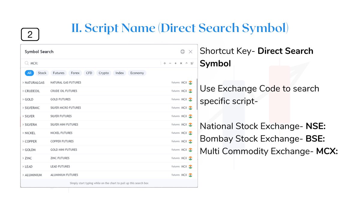Expand the NICKEL contracts chevron
This screenshot has width=360, height=202.
[23, 133]
